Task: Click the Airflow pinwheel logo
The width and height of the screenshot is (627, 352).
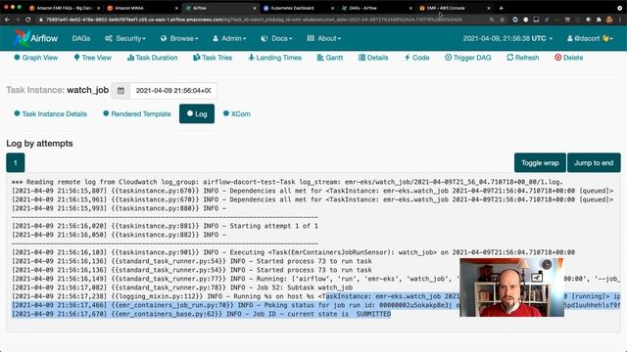Action: coord(22,38)
